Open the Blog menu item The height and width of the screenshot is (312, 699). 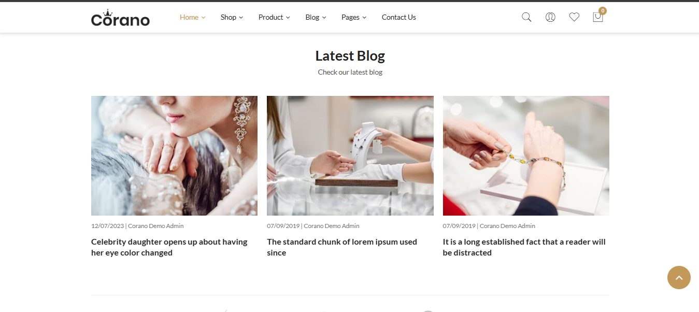316,17
